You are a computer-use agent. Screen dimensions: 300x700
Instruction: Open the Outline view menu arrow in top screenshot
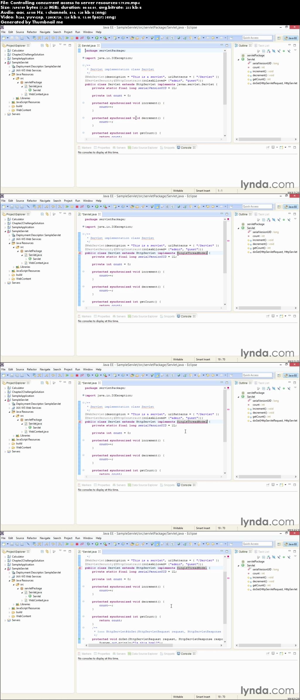point(295,50)
